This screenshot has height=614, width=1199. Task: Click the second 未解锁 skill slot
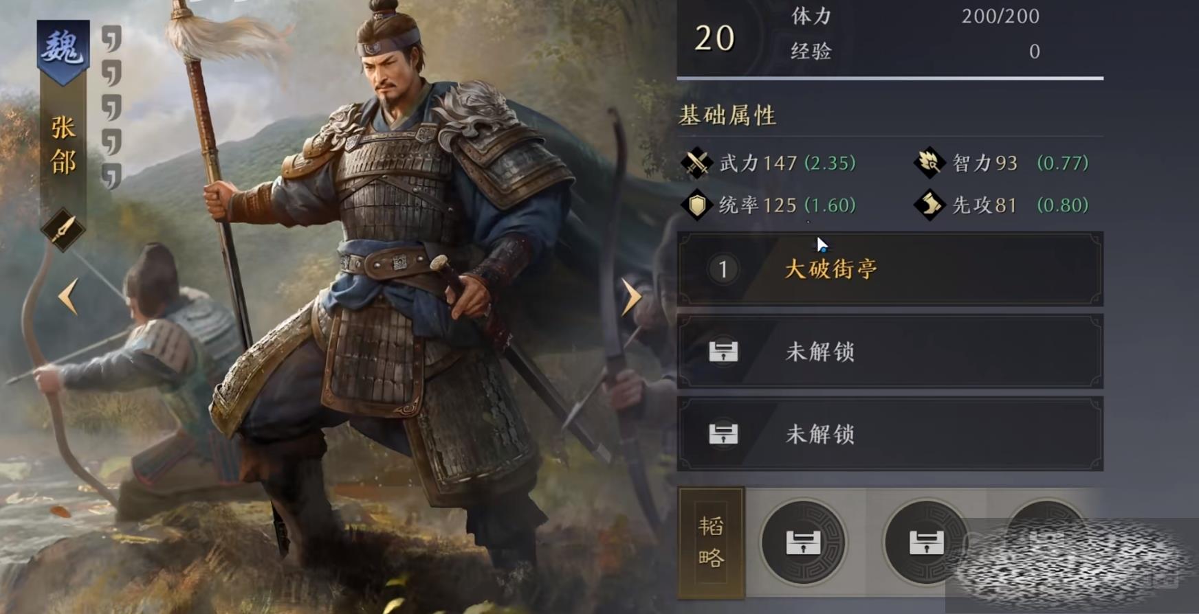click(890, 434)
